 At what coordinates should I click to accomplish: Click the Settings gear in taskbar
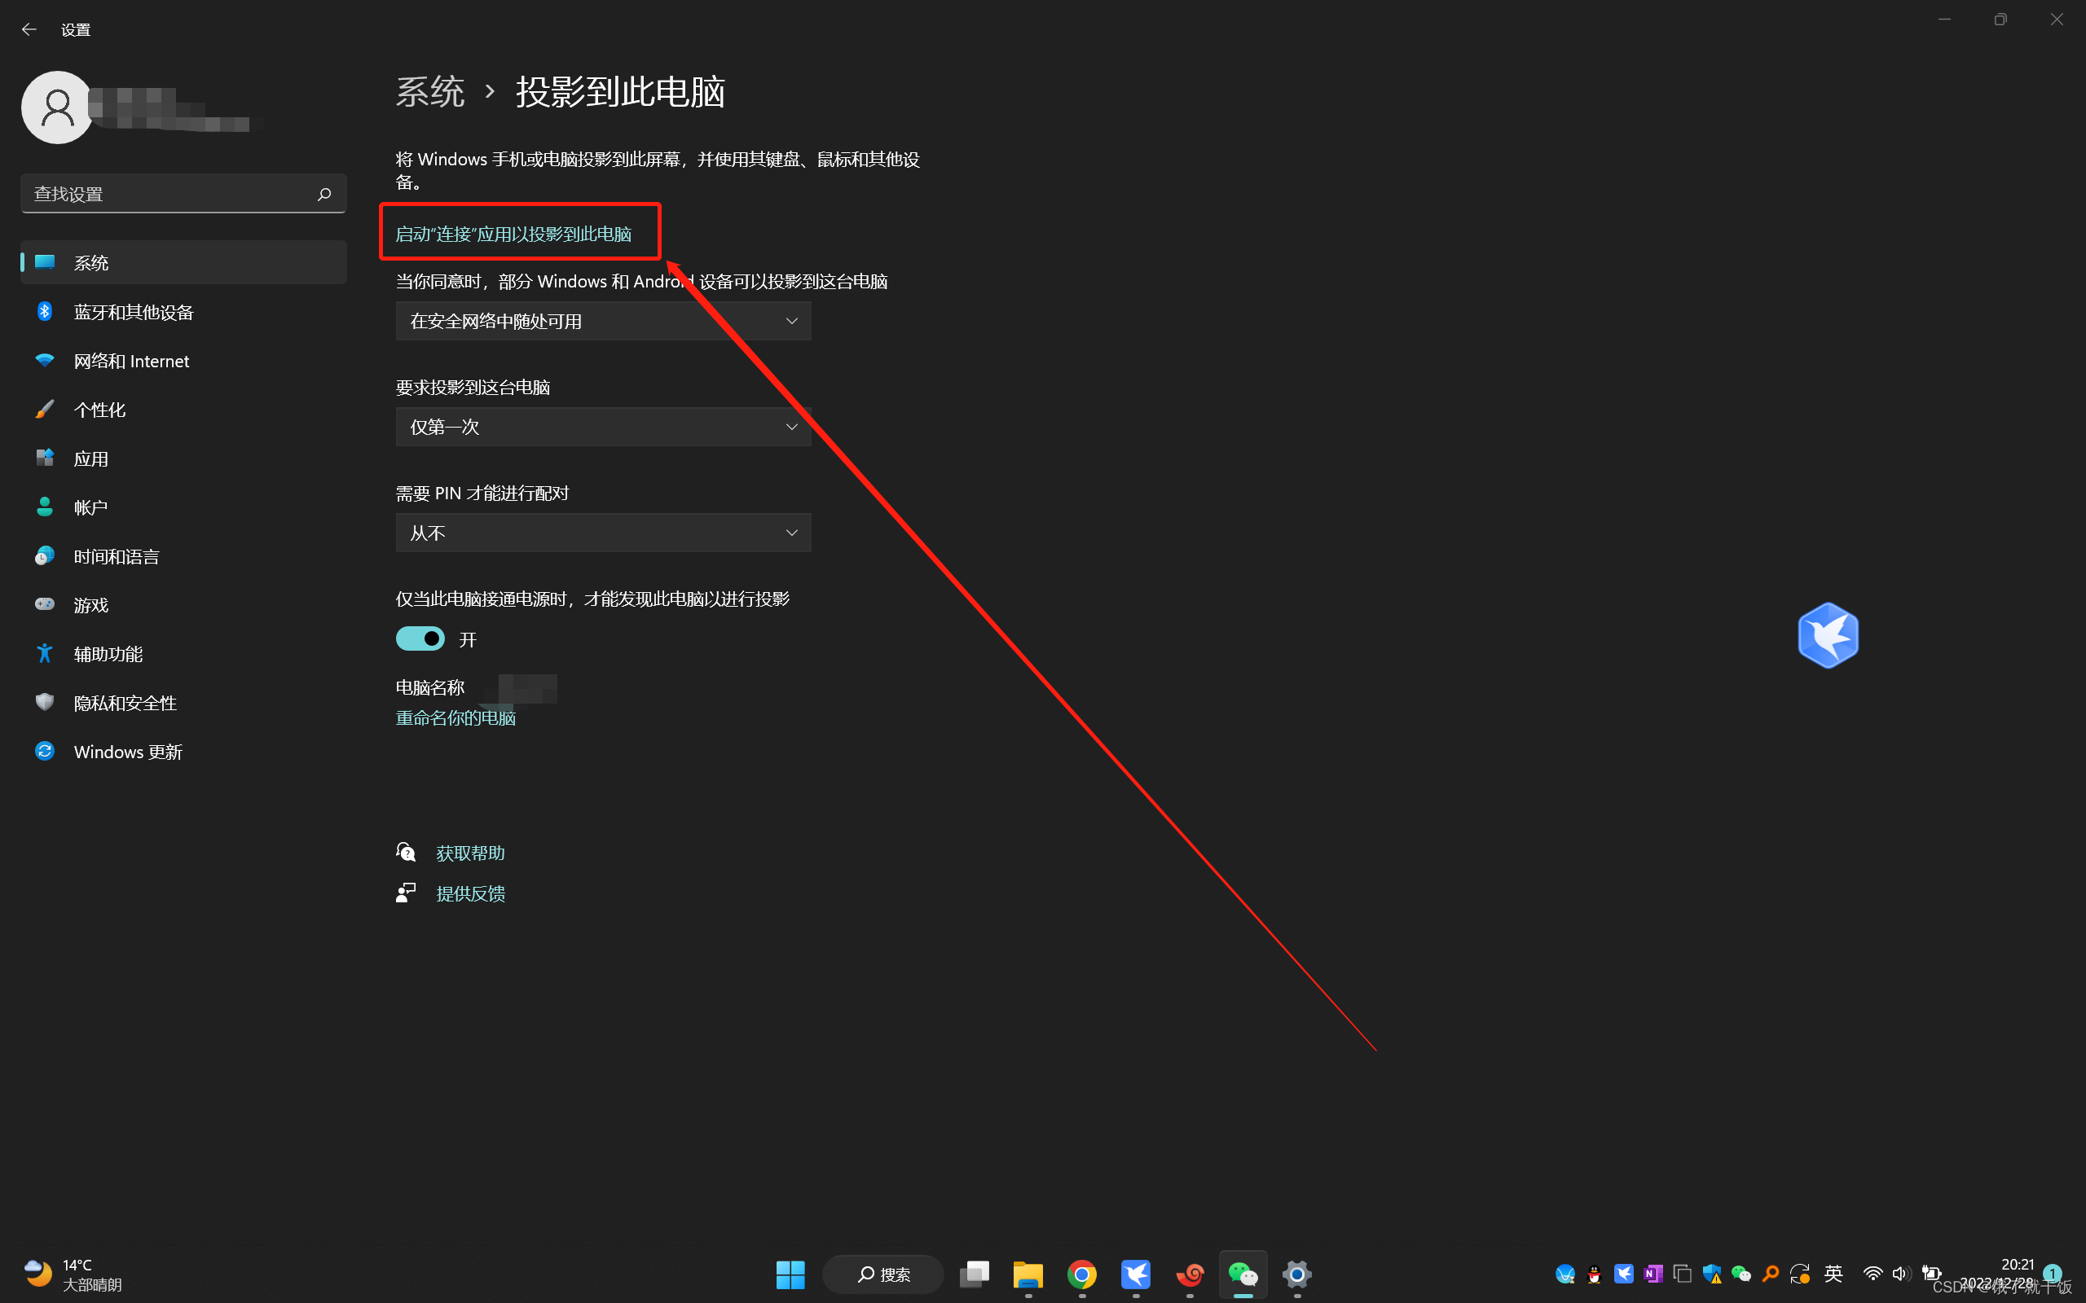point(1297,1274)
